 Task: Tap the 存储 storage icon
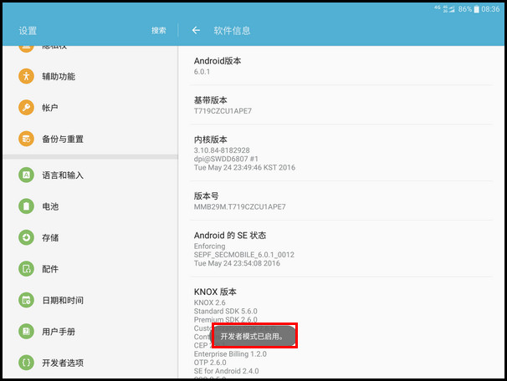[26, 237]
